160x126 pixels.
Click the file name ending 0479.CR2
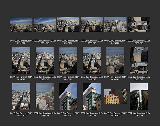click(x=115, y=115)
